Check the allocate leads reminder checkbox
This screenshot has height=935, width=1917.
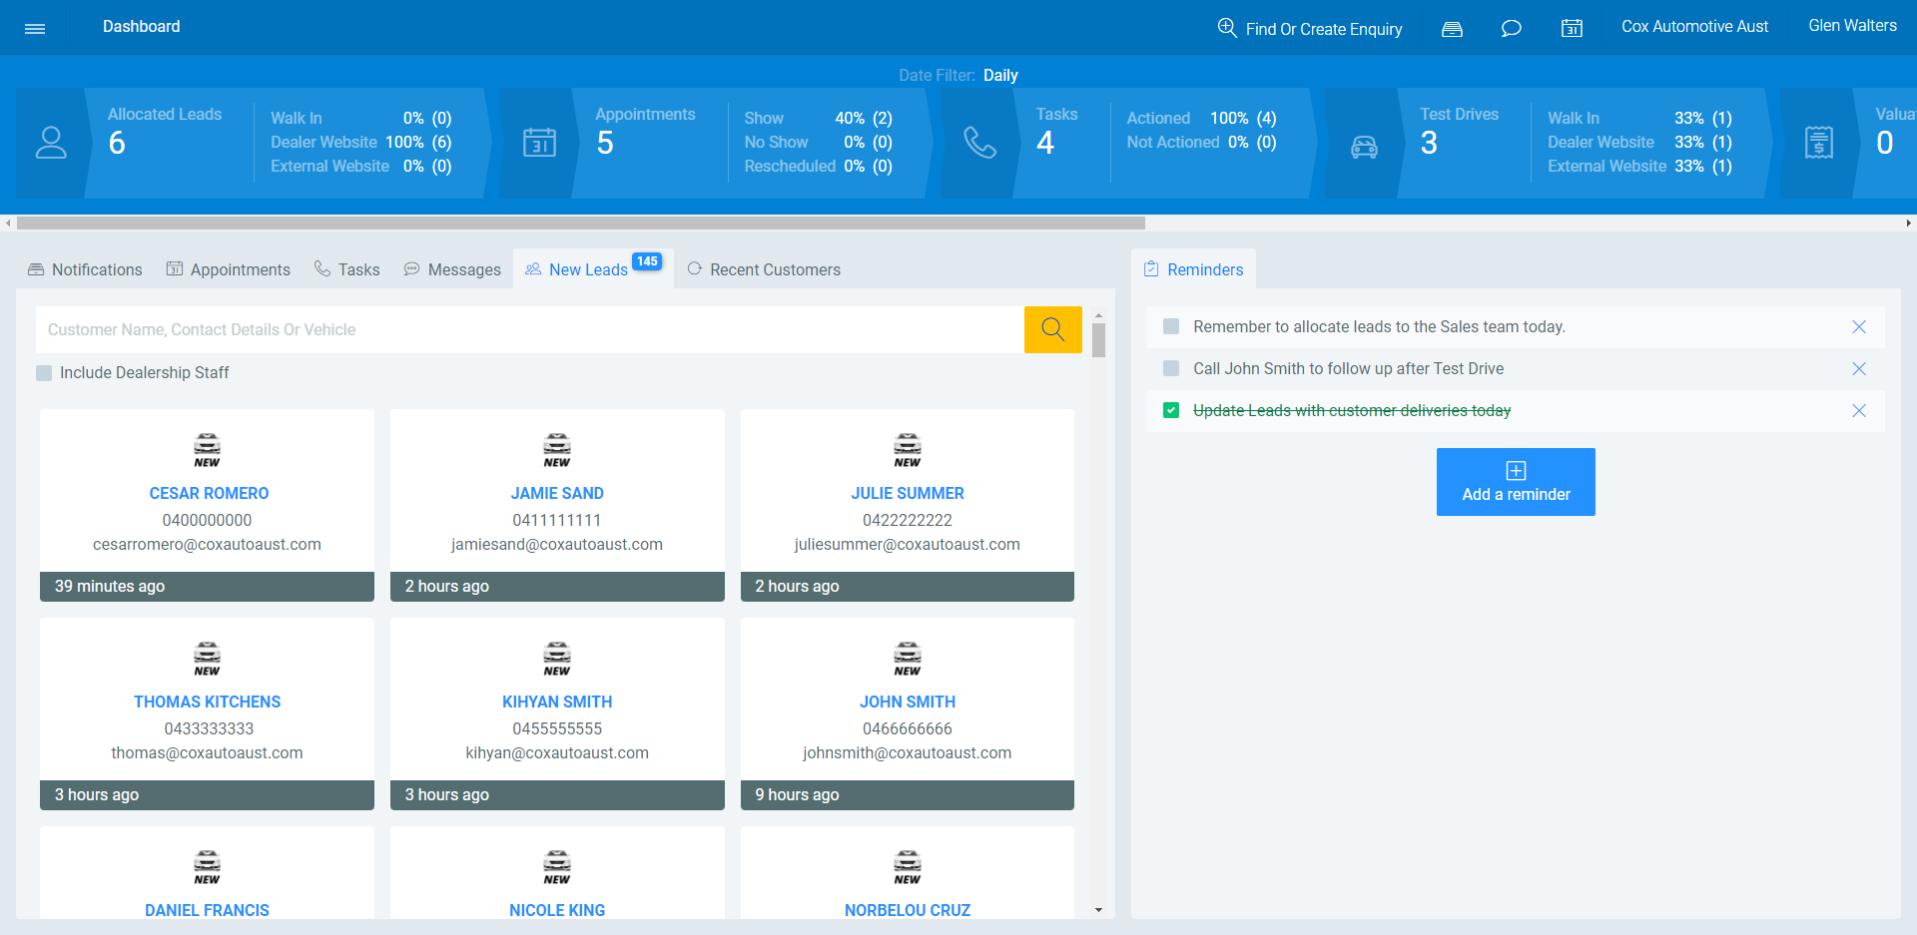pyautogui.click(x=1171, y=326)
